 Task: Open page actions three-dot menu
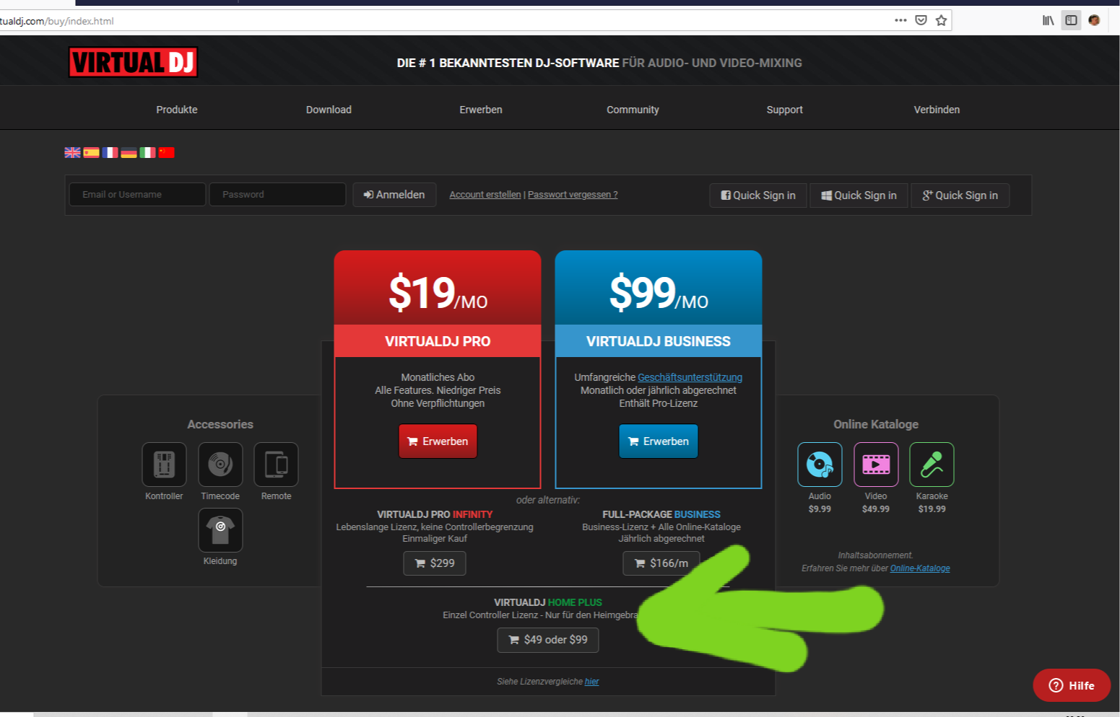click(x=900, y=20)
